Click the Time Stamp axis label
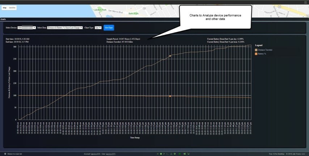The width and height of the screenshot is (309, 156). point(135,138)
